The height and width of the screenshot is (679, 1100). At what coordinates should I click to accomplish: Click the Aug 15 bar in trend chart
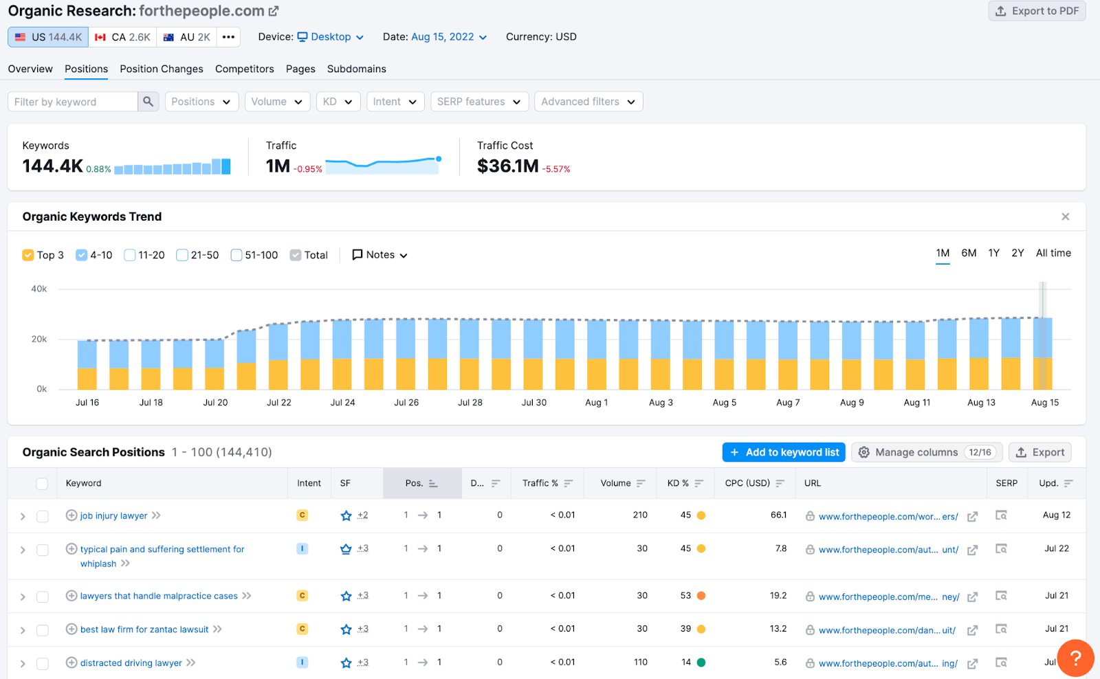pos(1043,353)
